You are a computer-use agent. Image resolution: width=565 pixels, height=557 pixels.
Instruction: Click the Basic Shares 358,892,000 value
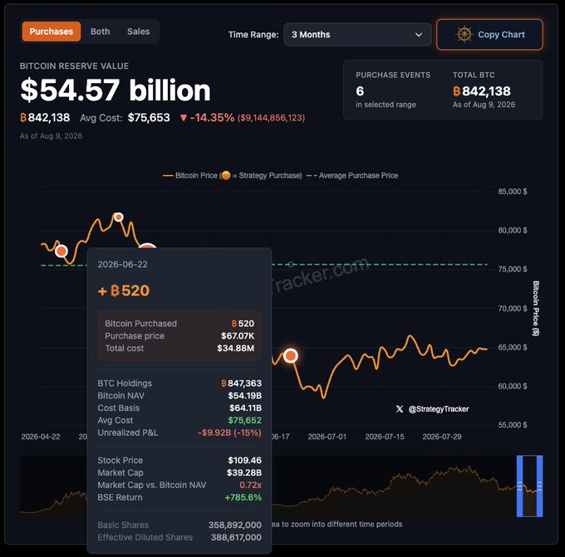point(235,525)
